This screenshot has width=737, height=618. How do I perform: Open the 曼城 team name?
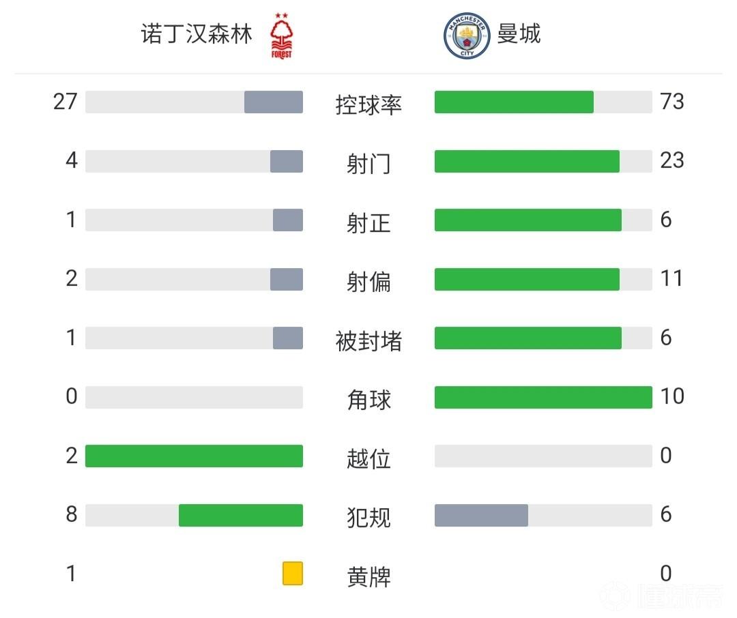[519, 33]
